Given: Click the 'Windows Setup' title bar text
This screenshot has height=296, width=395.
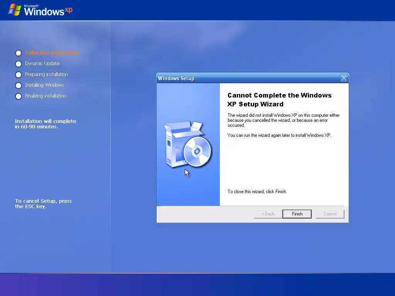Looking at the screenshot, I should tap(176, 78).
